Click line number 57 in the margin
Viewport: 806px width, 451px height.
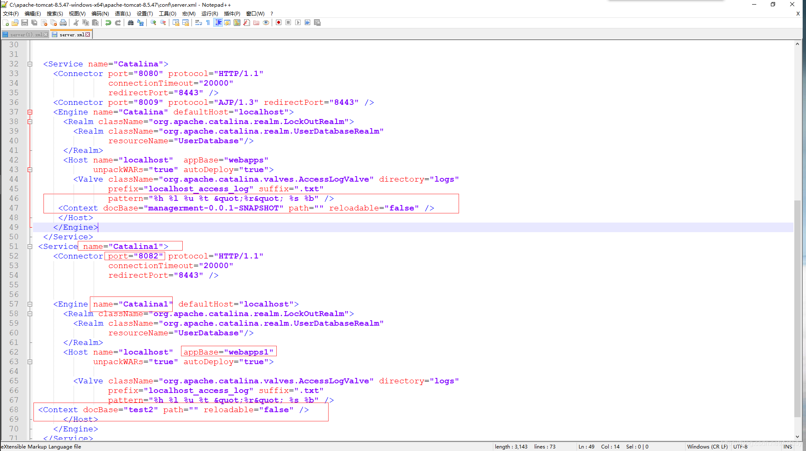tap(14, 304)
